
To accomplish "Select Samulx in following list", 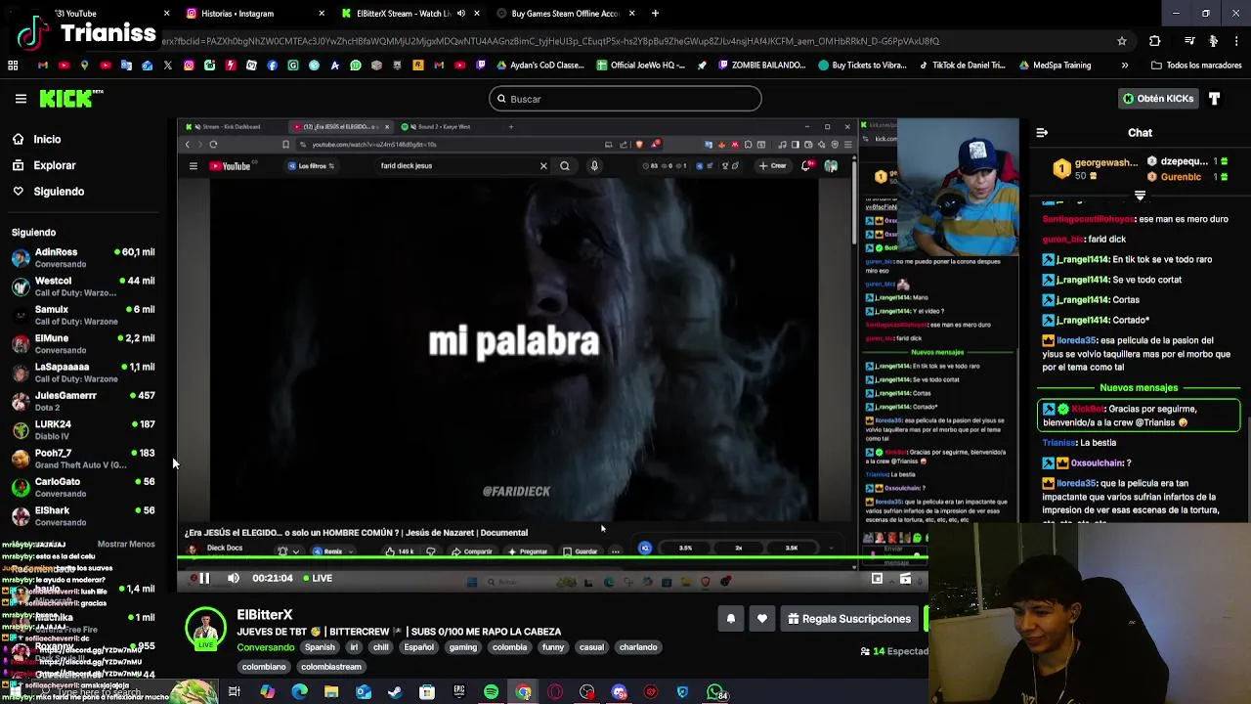I will (83, 315).
